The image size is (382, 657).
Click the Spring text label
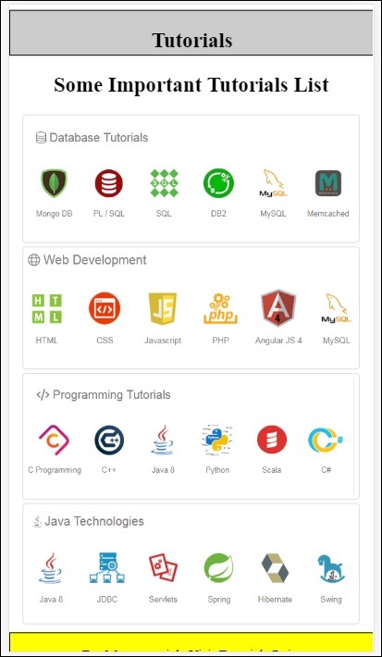tap(219, 600)
